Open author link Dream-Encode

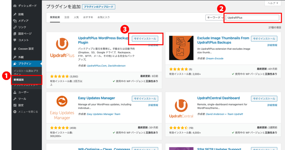pos(215,58)
